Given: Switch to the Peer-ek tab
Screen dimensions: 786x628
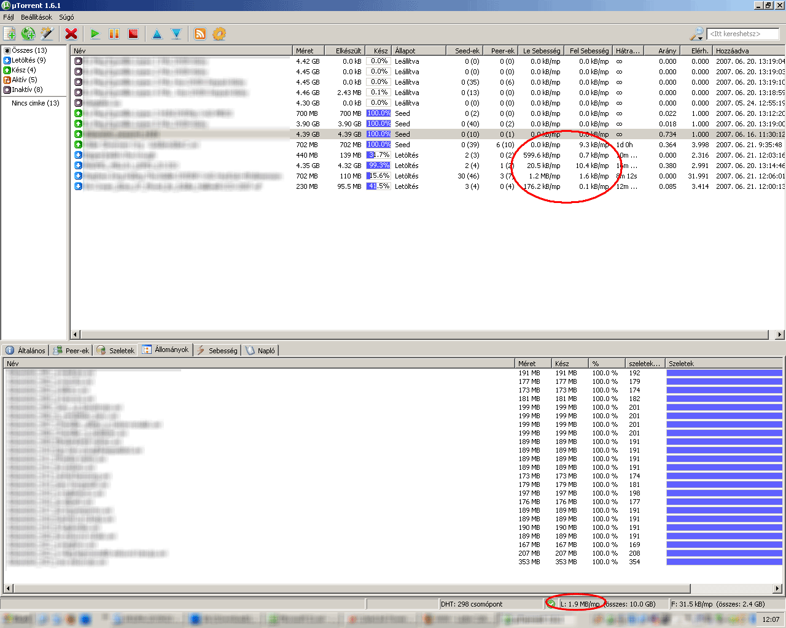Looking at the screenshot, I should tap(72, 350).
